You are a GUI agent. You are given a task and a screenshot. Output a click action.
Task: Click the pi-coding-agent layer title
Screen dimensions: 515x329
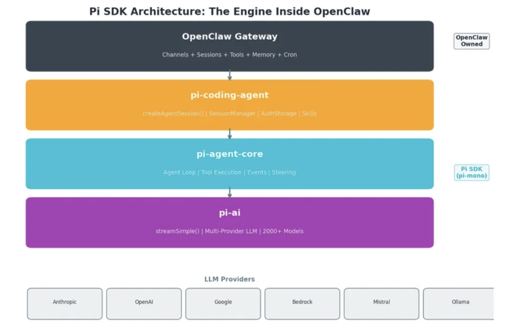tap(230, 95)
